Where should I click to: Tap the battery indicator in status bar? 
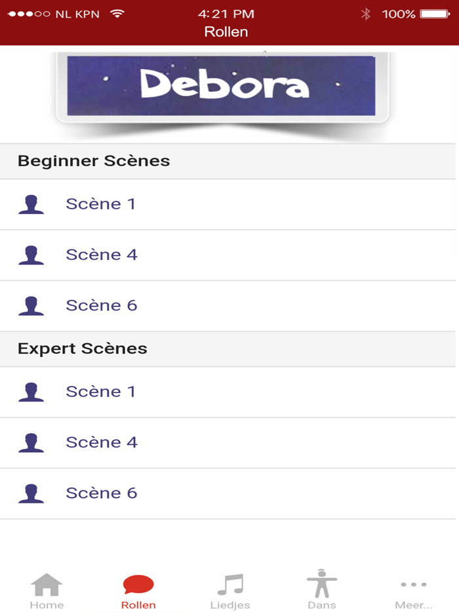click(x=434, y=14)
